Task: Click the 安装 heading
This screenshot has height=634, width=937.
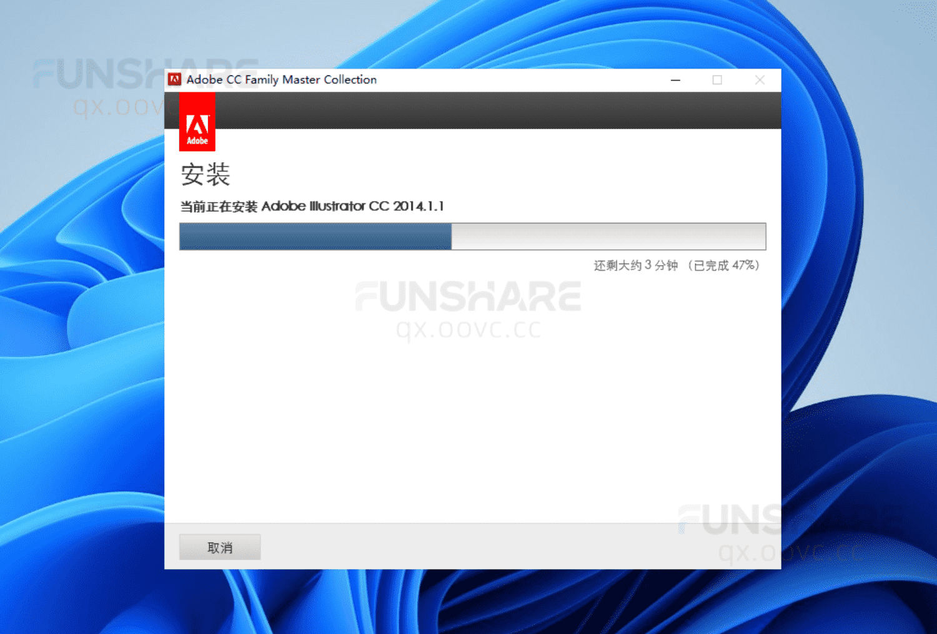Action: pos(206,174)
